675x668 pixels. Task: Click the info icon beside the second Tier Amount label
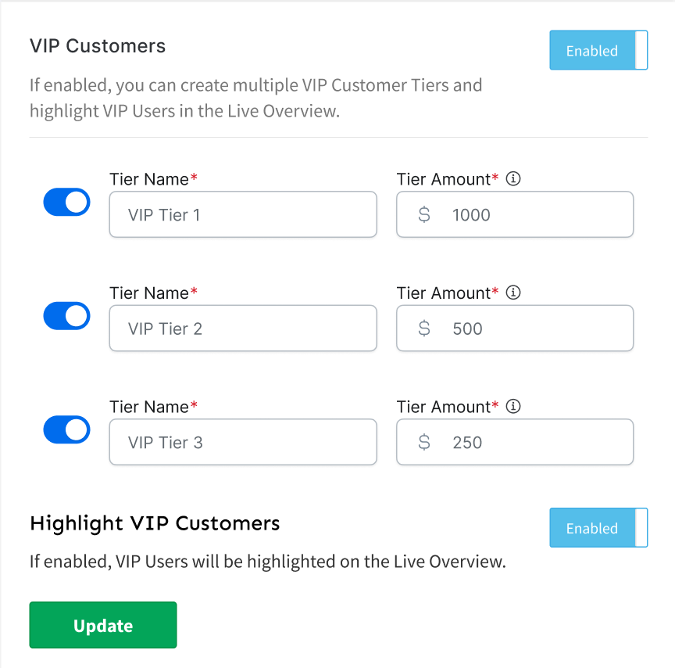point(513,293)
